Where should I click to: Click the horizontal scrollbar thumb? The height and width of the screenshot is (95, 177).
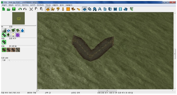click(x=107, y=90)
